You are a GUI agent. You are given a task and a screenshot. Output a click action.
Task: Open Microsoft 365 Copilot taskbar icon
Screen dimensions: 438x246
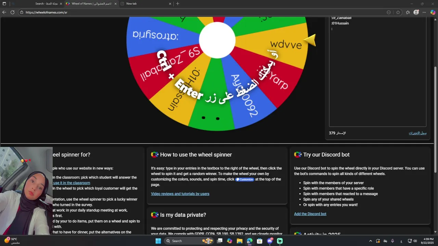point(230,241)
